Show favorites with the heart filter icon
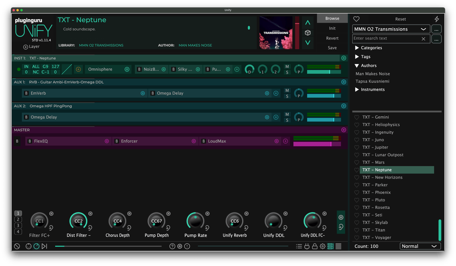 tap(356, 19)
